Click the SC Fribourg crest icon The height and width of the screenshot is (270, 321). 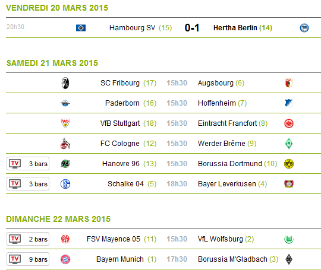pyautogui.click(x=65, y=83)
